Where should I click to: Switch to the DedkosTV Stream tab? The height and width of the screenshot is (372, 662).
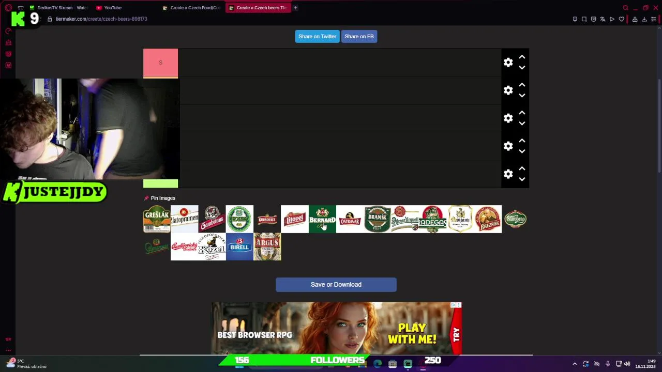pyautogui.click(x=58, y=8)
